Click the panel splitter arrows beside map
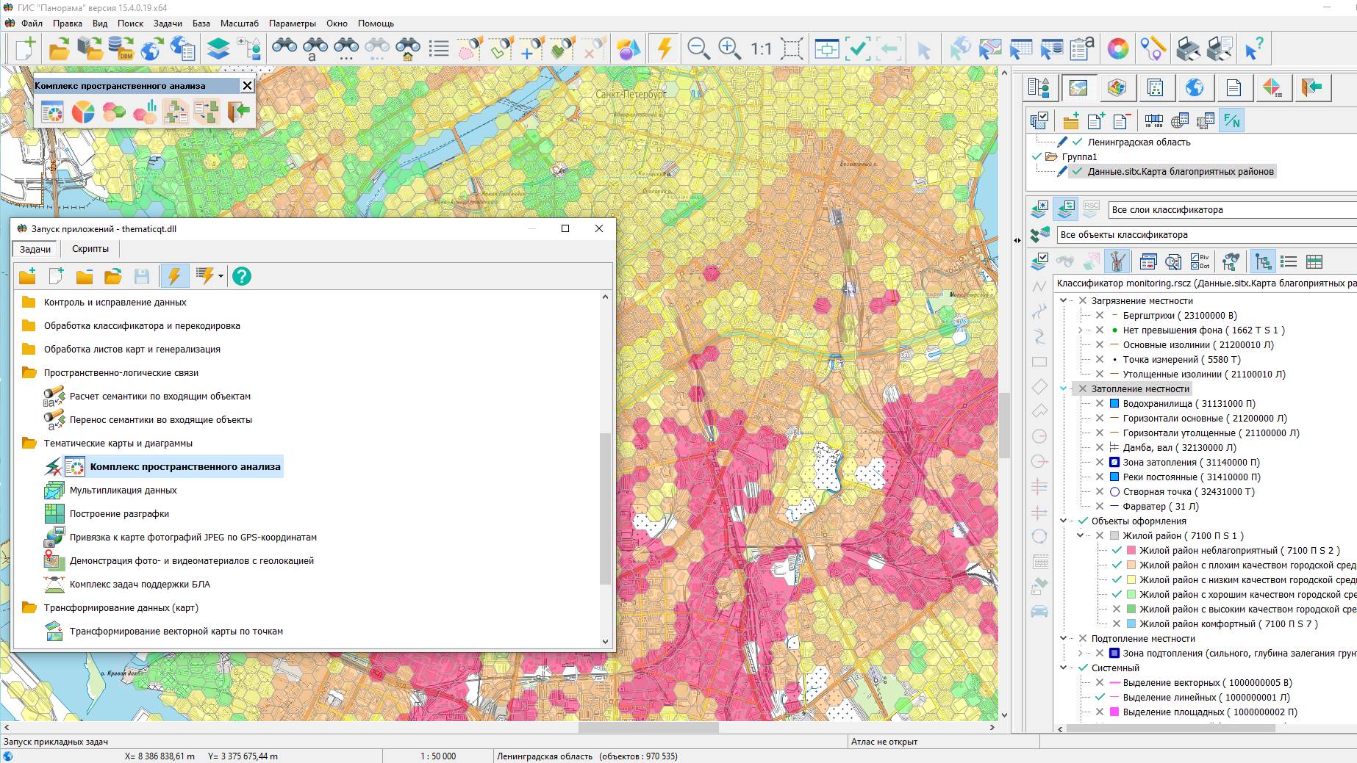Screen dimensions: 1357x763 point(1017,240)
